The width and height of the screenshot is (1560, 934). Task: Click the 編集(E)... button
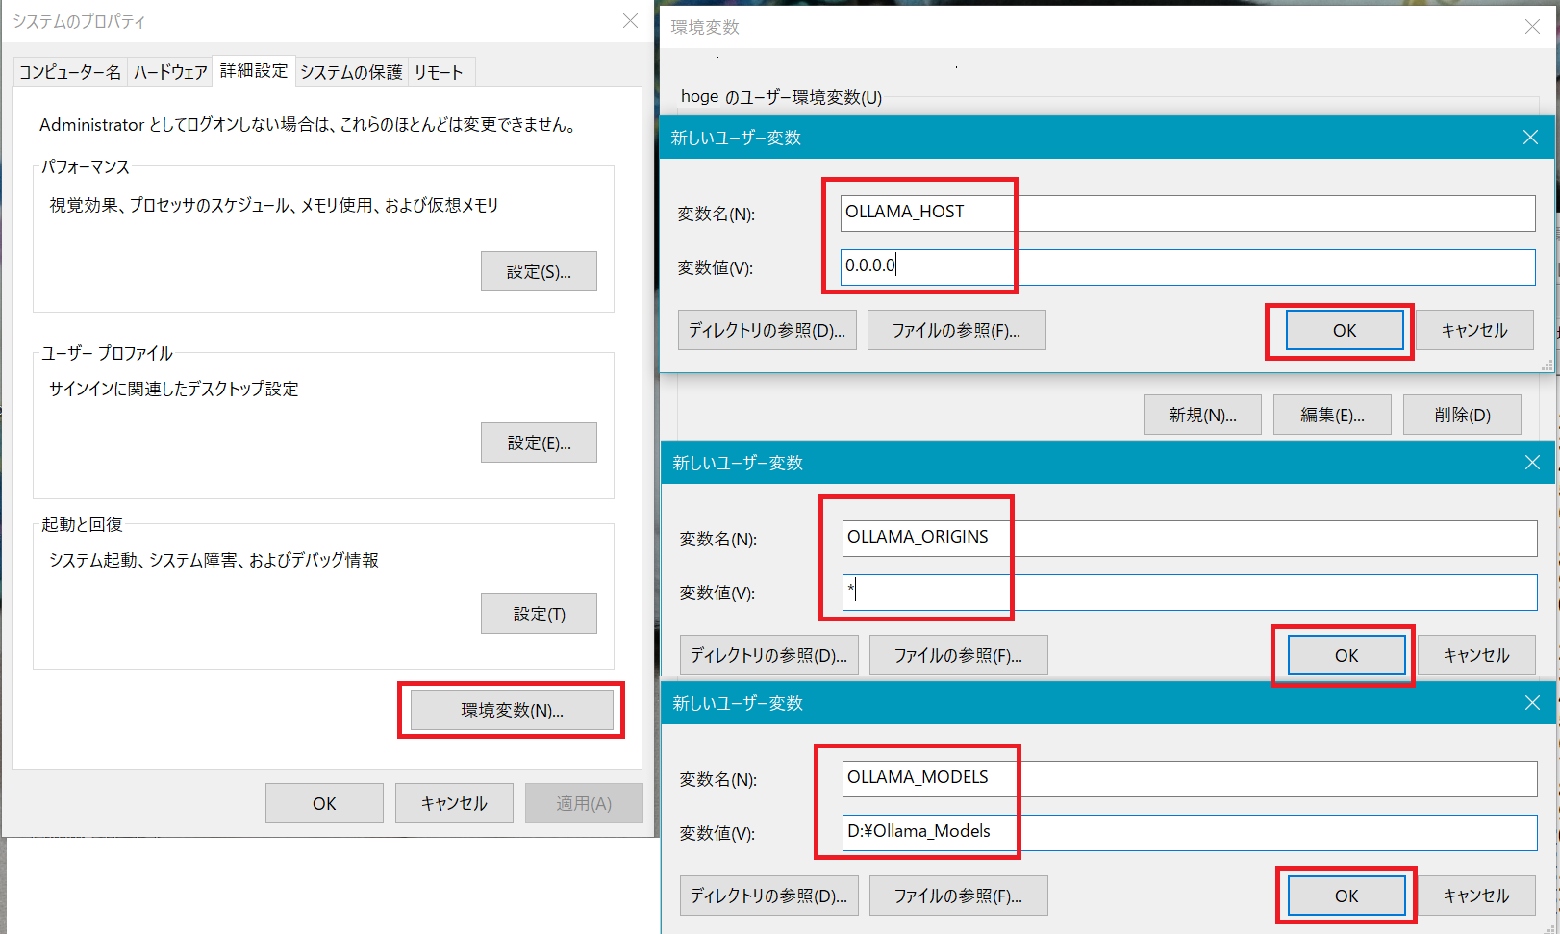tap(1332, 415)
